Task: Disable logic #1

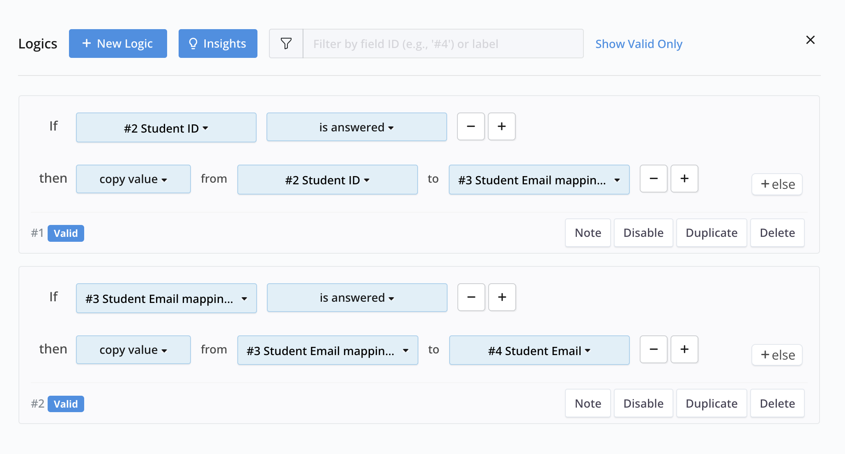Action: click(643, 233)
